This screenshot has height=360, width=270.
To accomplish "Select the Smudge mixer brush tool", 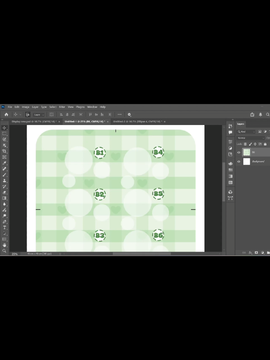I will click(x=4, y=210).
